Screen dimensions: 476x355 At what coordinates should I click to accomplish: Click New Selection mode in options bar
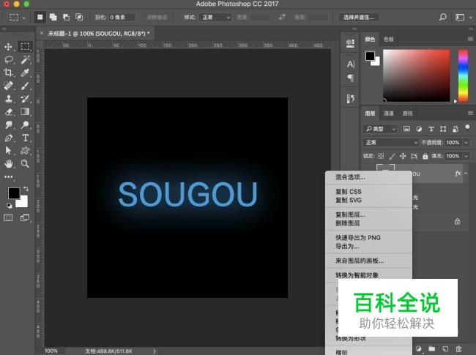[x=40, y=17]
